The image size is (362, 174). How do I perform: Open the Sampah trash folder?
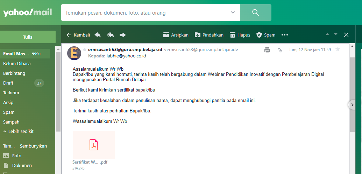coord(11,122)
